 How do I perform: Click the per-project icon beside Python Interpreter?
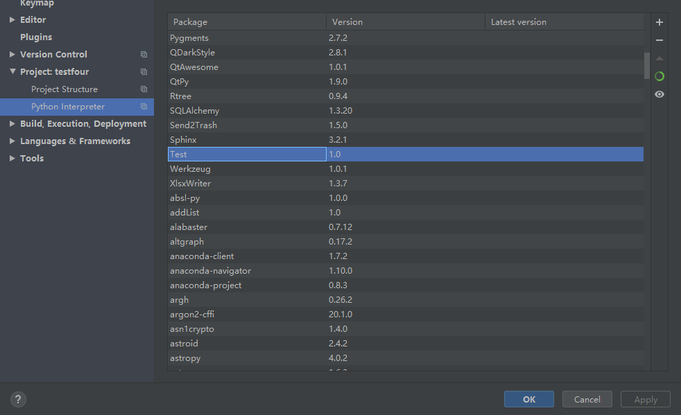144,107
